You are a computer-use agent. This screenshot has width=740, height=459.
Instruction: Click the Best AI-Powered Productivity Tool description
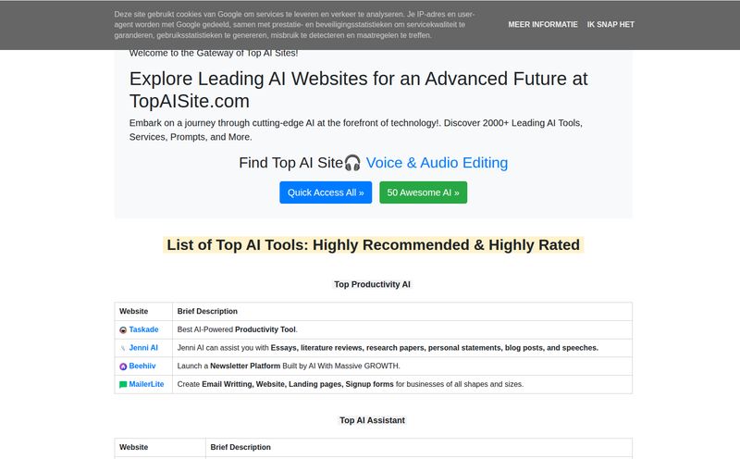(x=238, y=329)
